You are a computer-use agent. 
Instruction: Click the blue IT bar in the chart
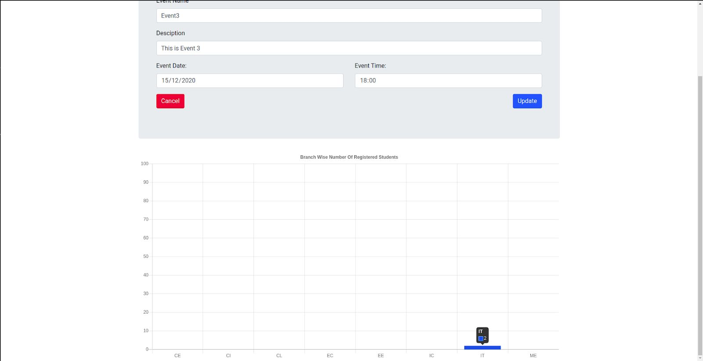coord(482,347)
